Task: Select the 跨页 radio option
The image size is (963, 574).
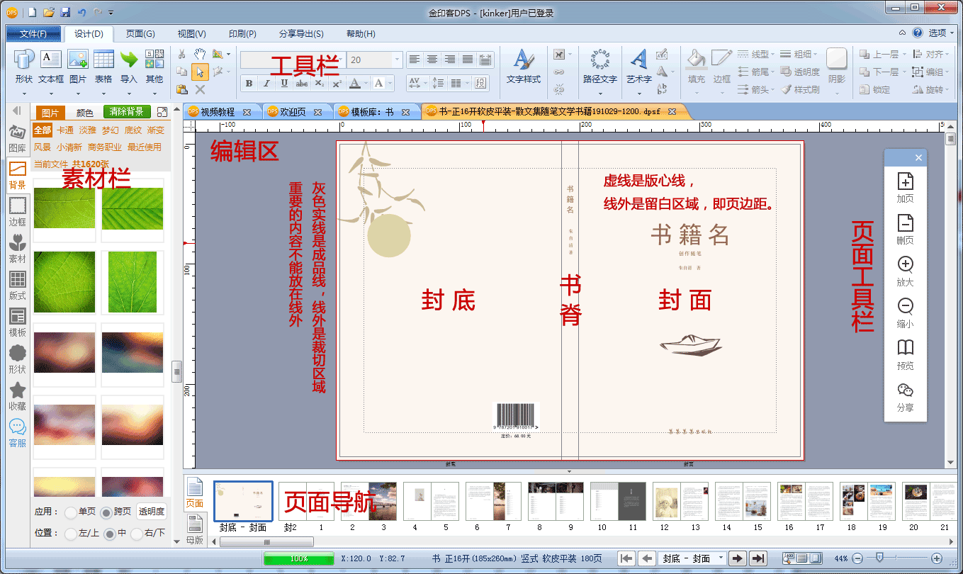Action: 106,512
